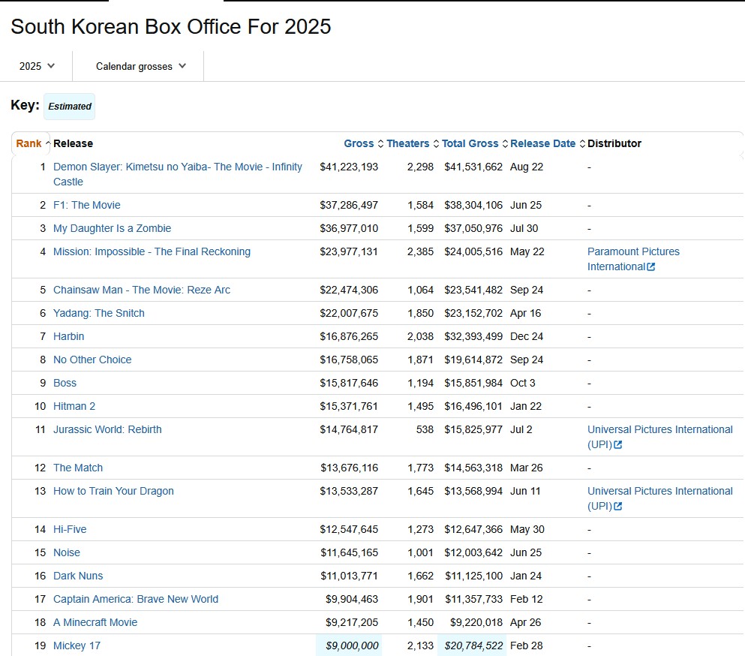
Task: Open Jurassic World: Rebirth link
Action: point(107,430)
